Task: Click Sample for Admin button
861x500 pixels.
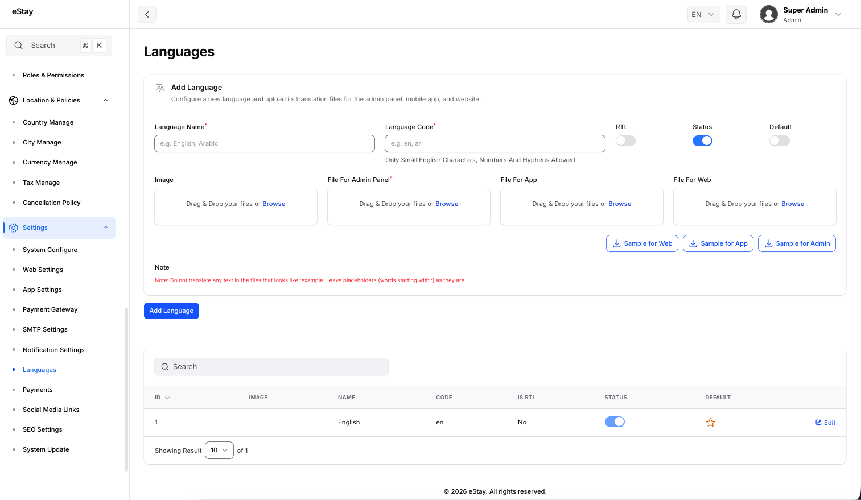Action: click(x=797, y=243)
